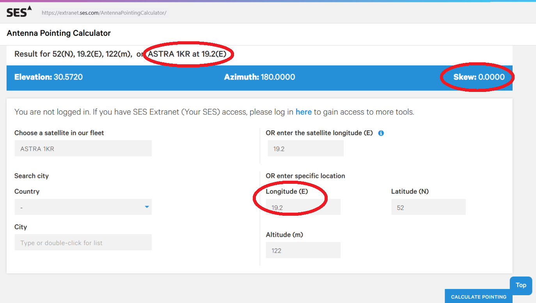
Task: Click the Antenna Pointing Calculator page title
Action: [59, 33]
